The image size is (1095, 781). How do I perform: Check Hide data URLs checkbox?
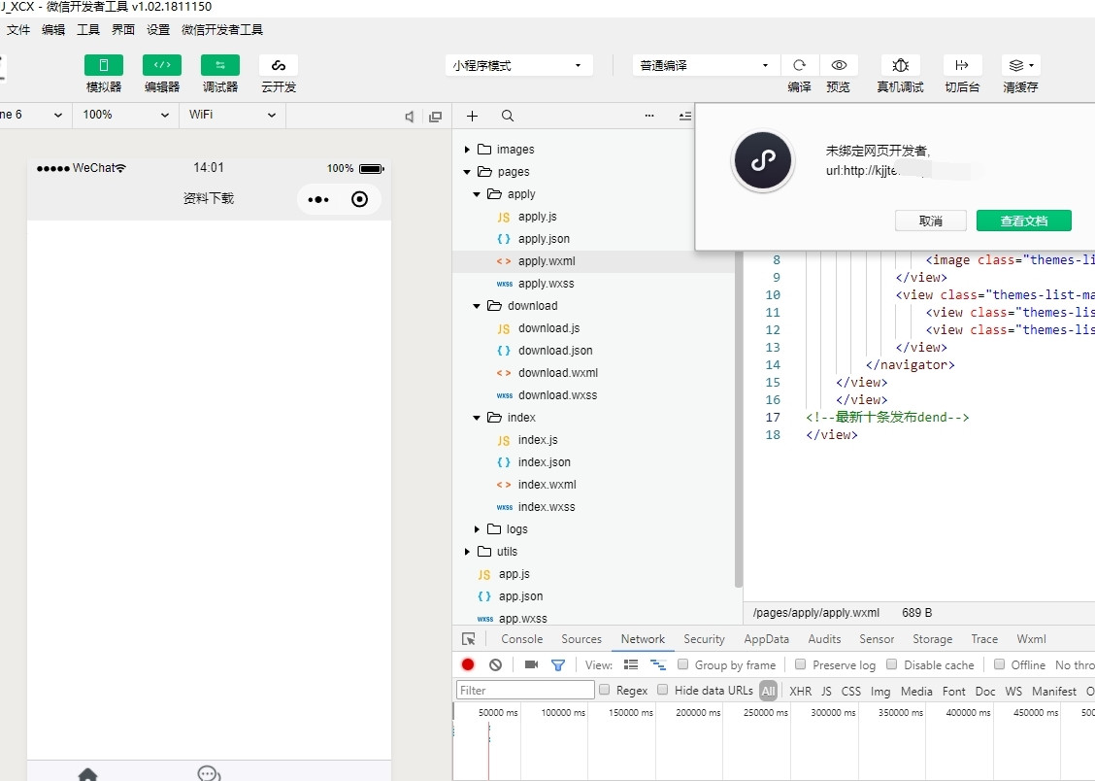pos(663,690)
